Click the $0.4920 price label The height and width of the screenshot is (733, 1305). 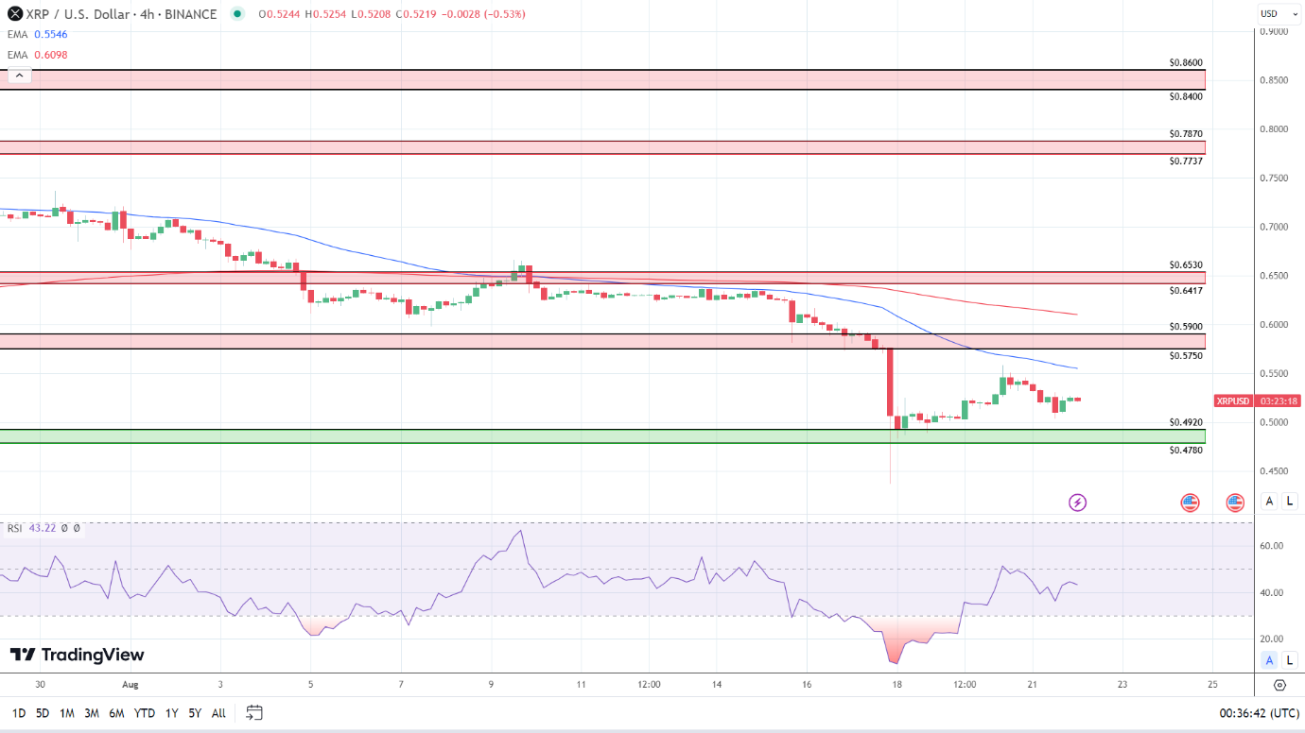click(1186, 422)
